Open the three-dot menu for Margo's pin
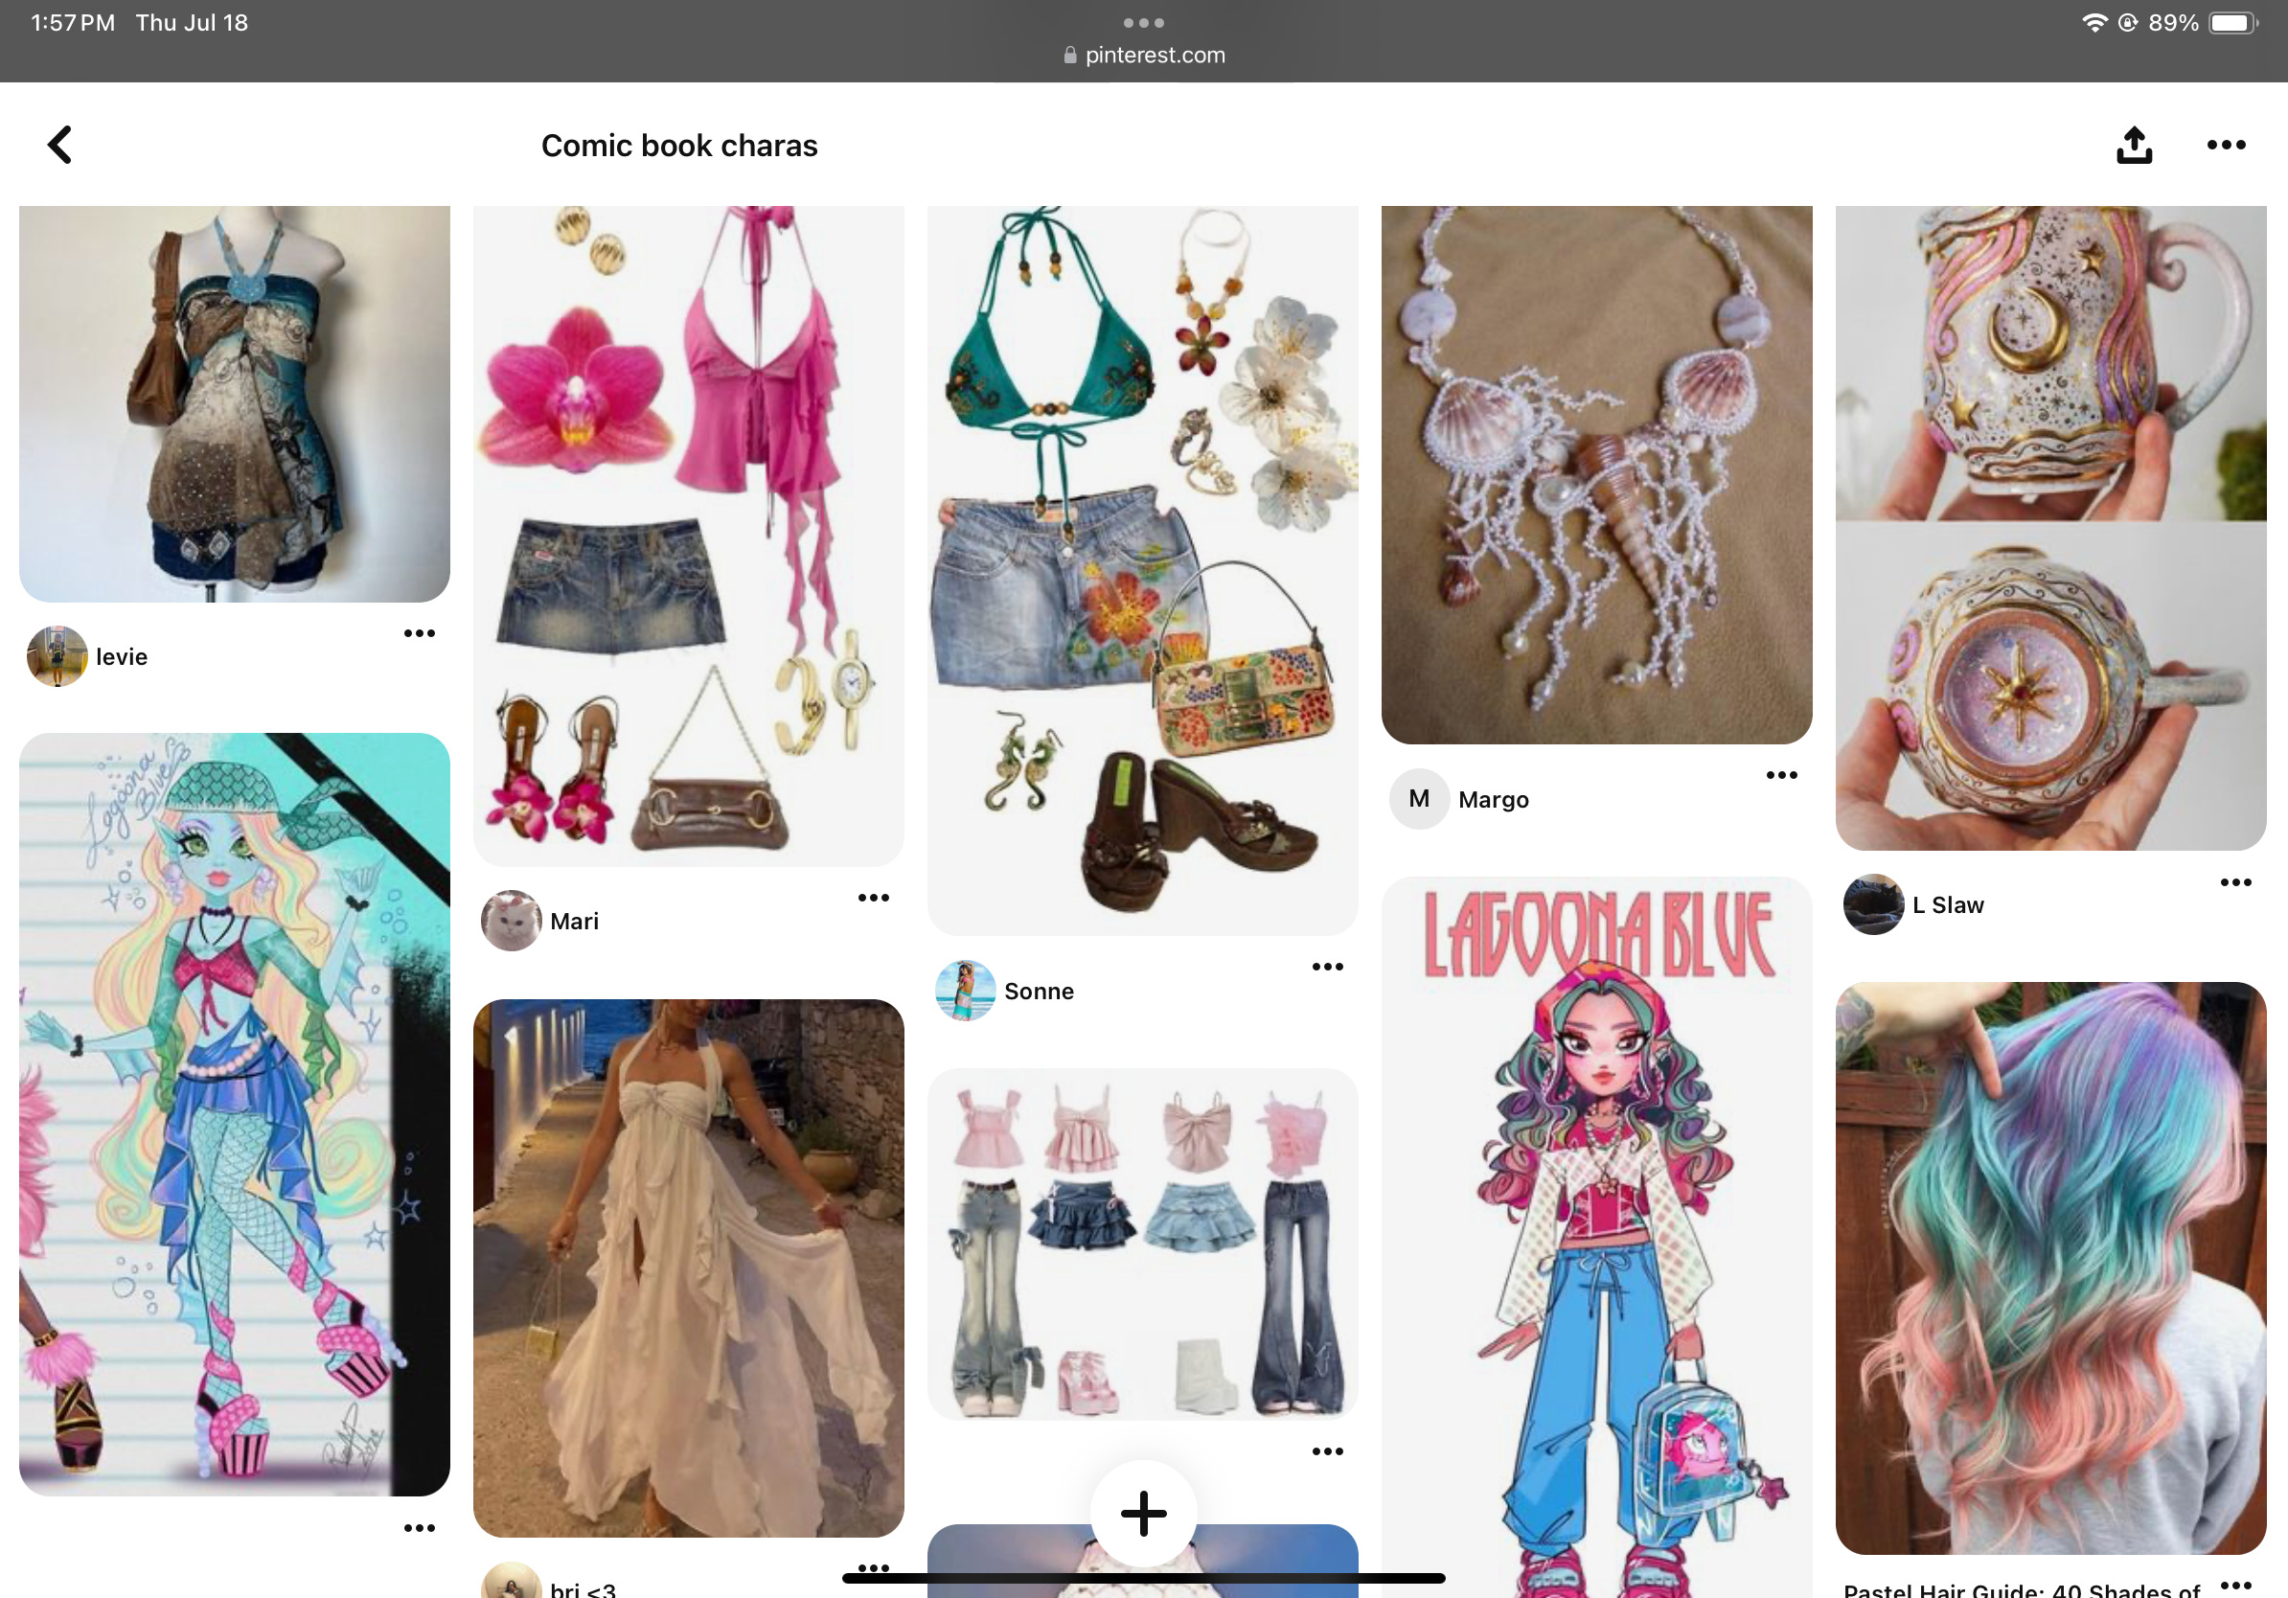 click(x=1781, y=775)
